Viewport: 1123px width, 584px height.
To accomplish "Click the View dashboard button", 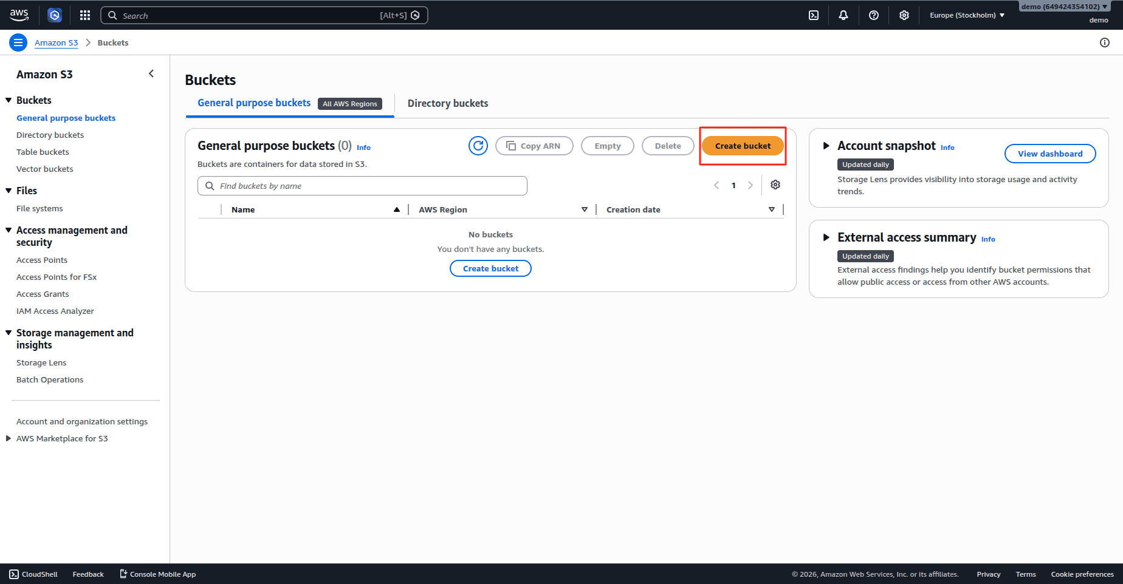I will pyautogui.click(x=1050, y=154).
